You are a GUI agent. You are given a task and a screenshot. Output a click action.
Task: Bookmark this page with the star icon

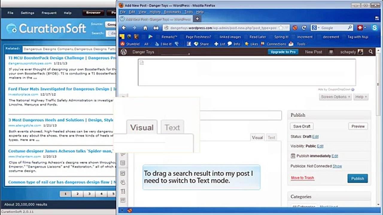(280, 28)
